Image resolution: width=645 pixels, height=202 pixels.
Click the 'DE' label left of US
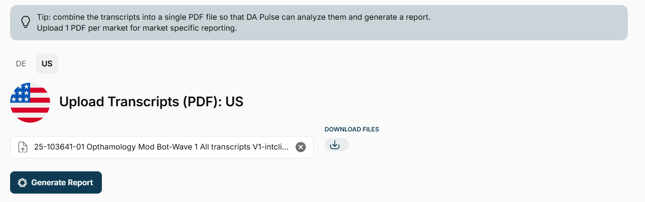21,64
